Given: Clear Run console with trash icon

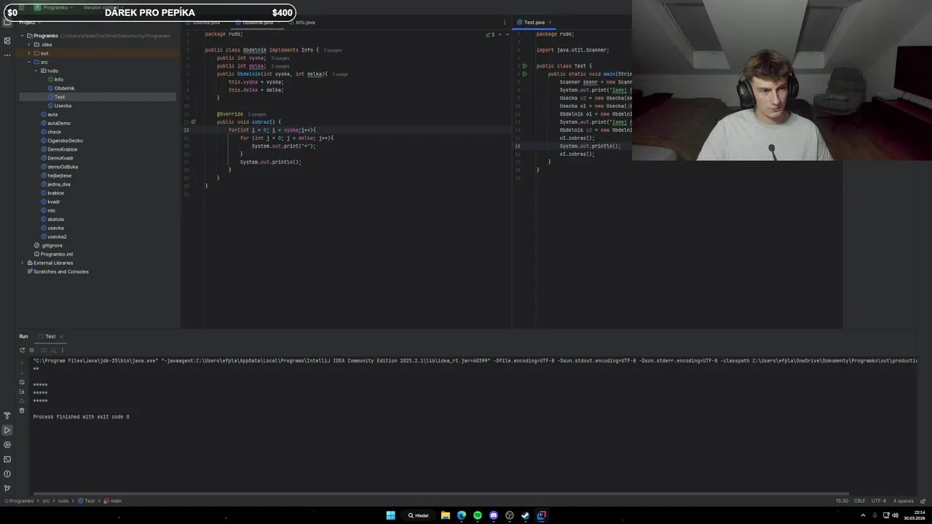Looking at the screenshot, I should point(22,410).
